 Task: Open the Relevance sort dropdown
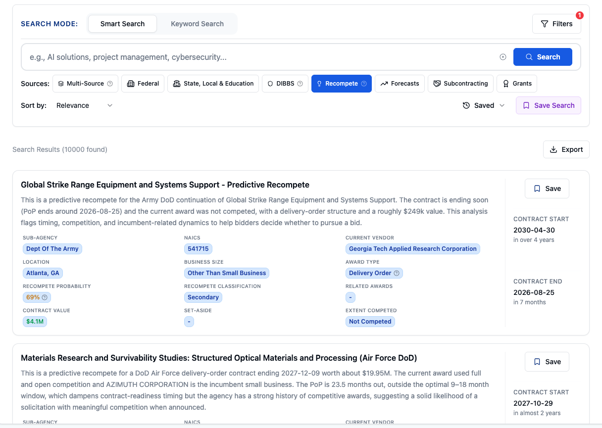(x=84, y=105)
